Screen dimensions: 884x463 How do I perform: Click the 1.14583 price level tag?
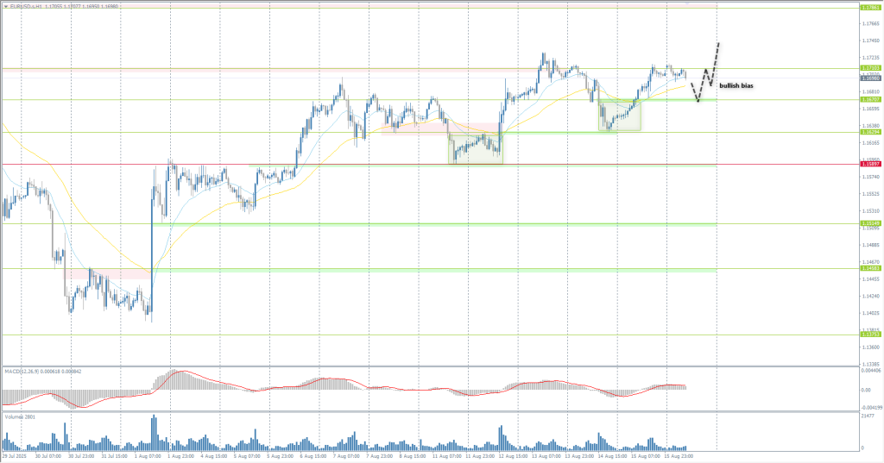click(x=869, y=270)
